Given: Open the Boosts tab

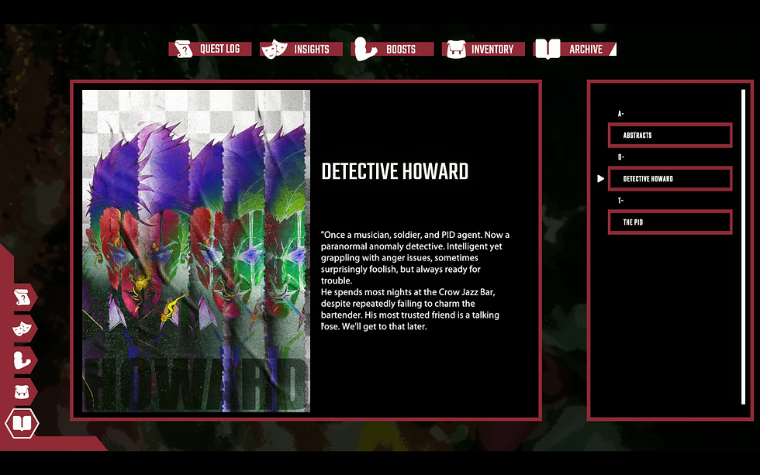Looking at the screenshot, I should (392, 49).
